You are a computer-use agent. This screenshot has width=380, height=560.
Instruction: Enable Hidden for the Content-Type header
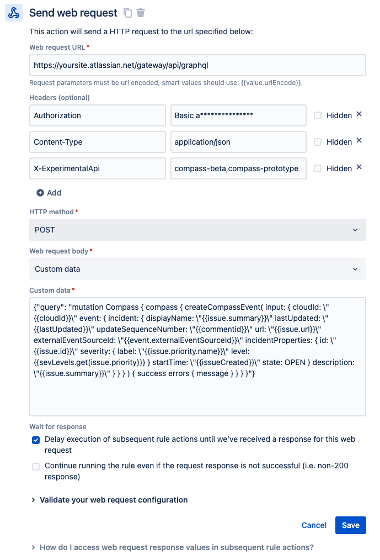click(x=318, y=141)
